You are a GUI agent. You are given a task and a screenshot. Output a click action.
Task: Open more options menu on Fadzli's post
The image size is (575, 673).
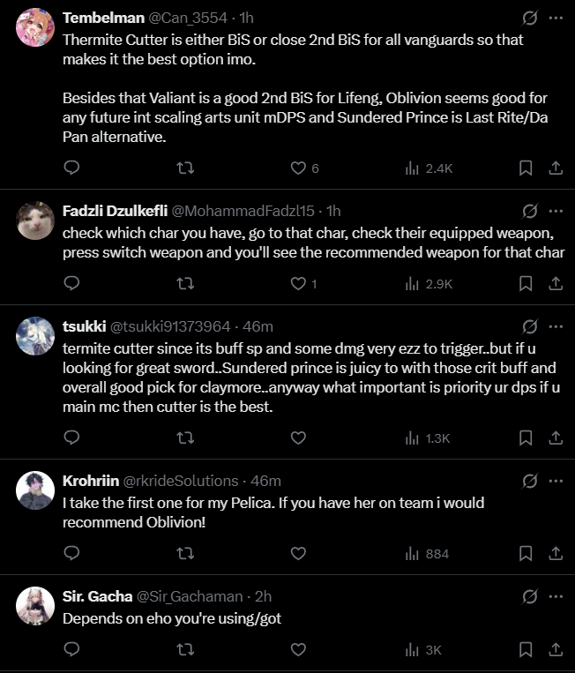(556, 211)
